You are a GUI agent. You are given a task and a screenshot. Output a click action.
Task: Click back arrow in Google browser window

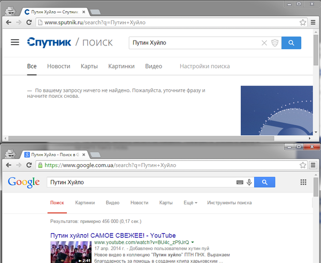pyautogui.click(x=9, y=165)
